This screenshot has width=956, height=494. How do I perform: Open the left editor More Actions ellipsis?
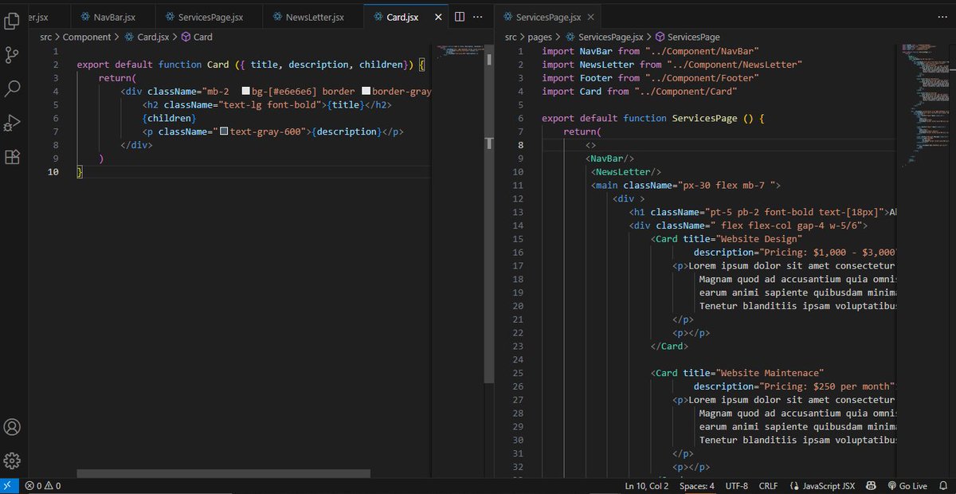(477, 17)
